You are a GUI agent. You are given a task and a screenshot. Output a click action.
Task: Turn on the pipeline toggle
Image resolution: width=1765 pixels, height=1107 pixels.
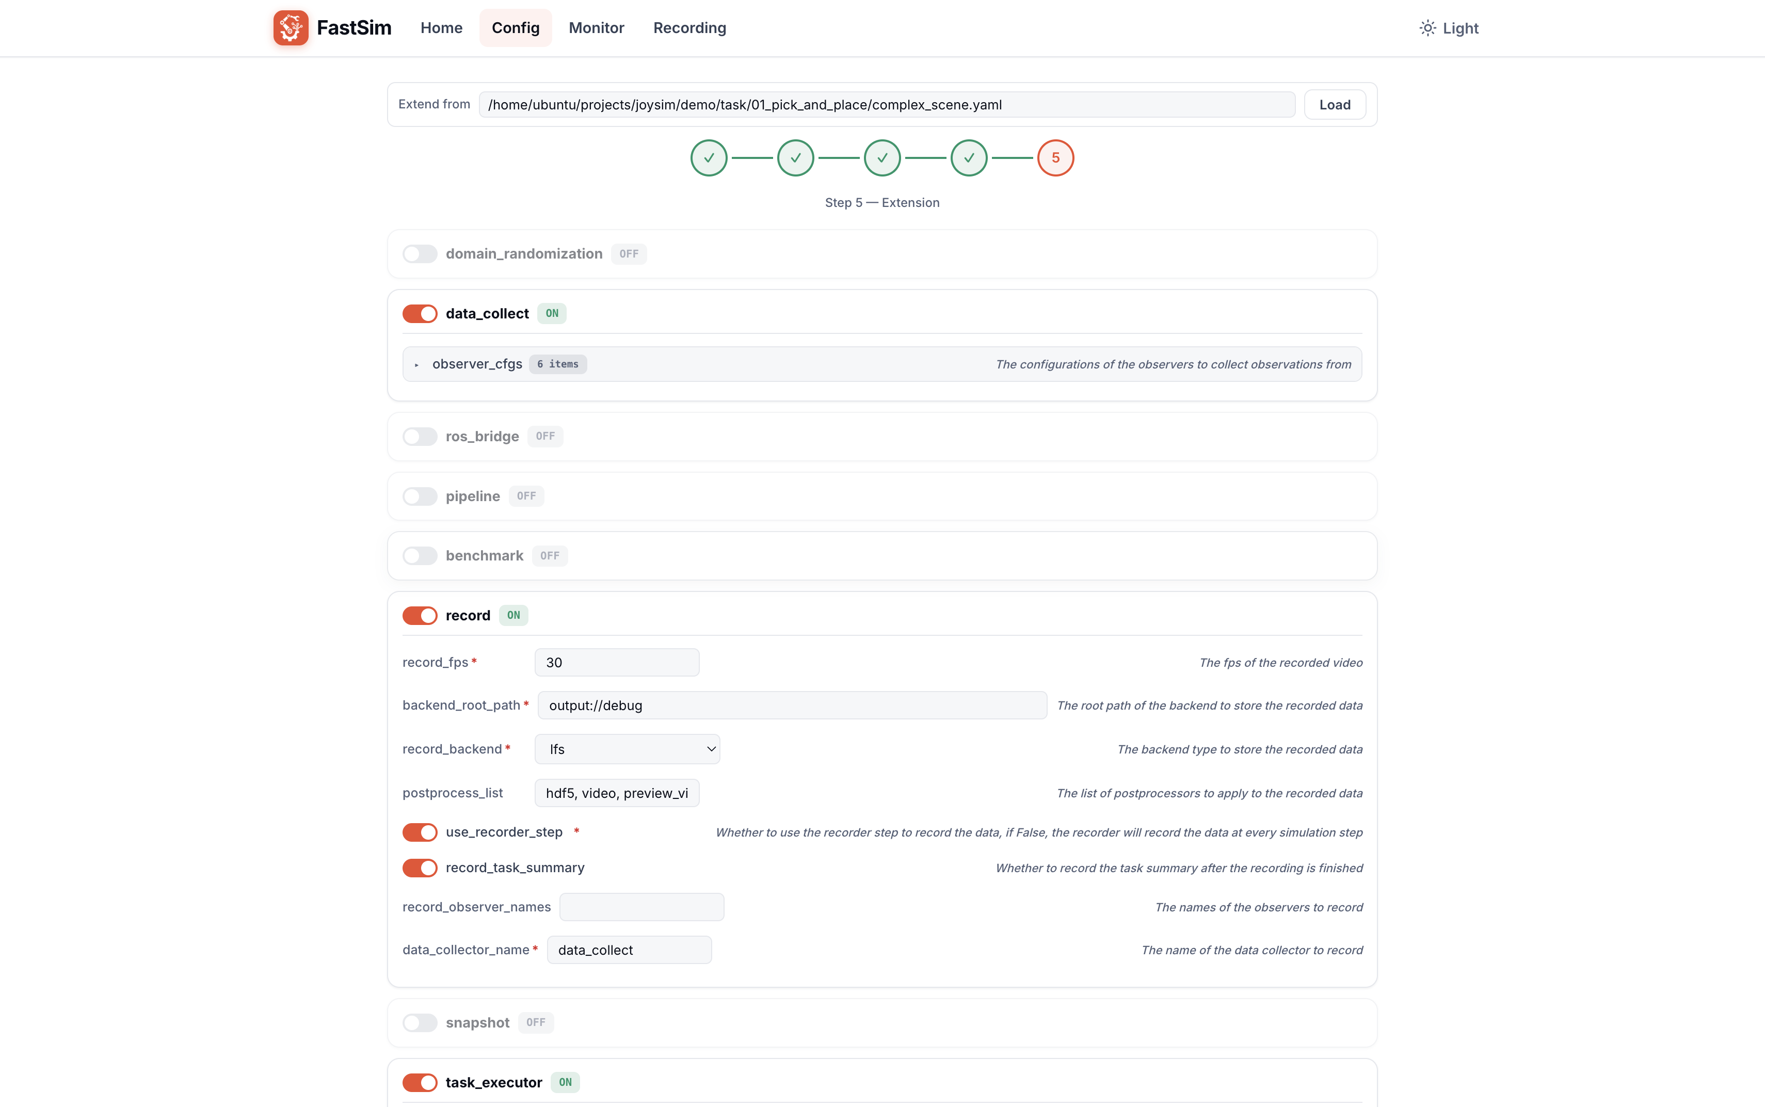point(420,495)
